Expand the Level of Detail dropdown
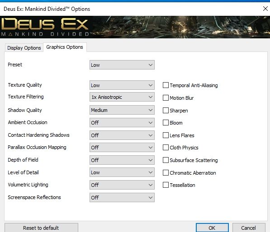 tap(122, 172)
